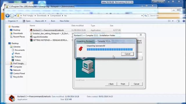Open Libraries in the navigation pane
The height and width of the screenshot is (104, 186).
[x=17, y=47]
